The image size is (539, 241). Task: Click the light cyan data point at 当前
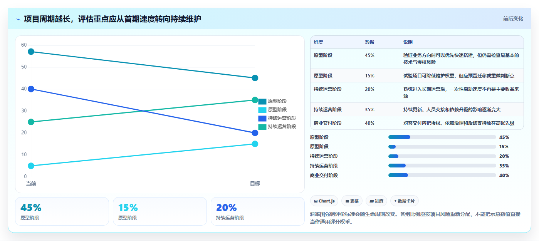[31, 166]
